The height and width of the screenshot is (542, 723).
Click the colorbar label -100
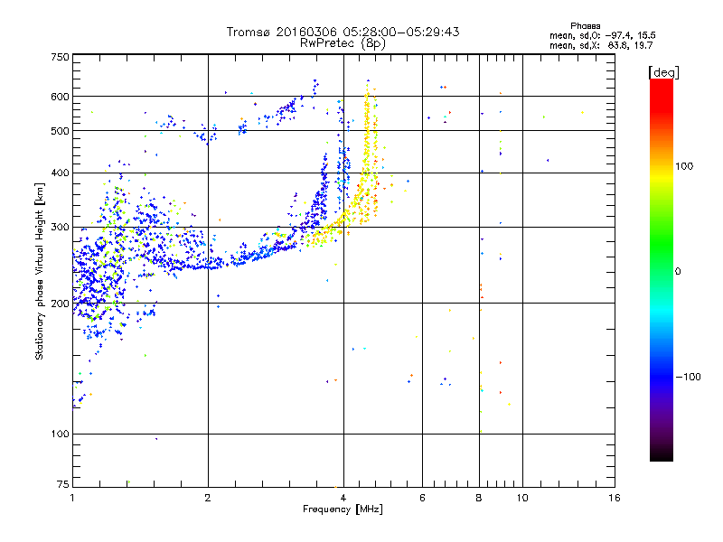(688, 377)
